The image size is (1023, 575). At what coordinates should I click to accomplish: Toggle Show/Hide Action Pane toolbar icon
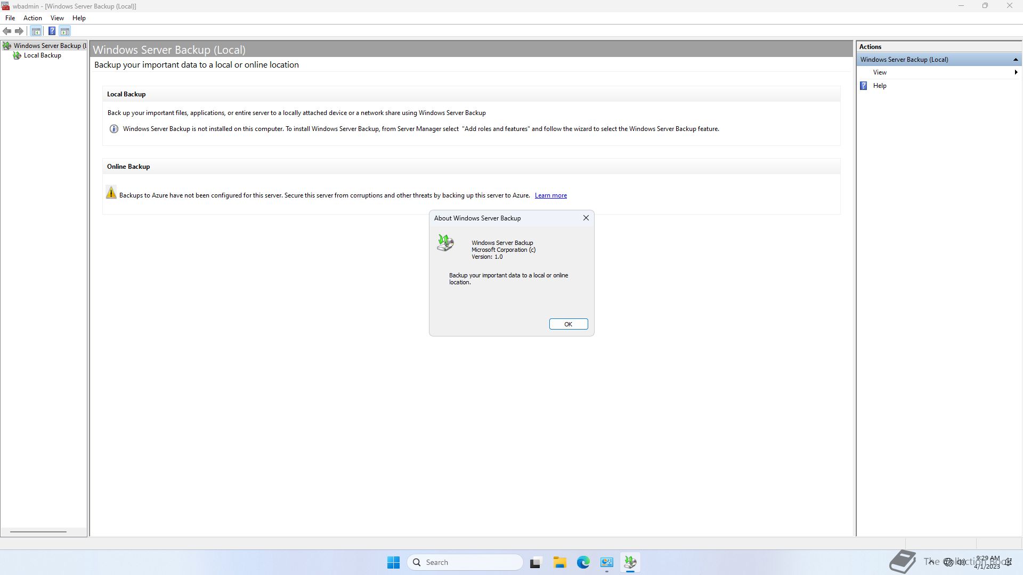(65, 31)
